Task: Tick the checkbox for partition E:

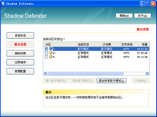Action: click(46, 57)
